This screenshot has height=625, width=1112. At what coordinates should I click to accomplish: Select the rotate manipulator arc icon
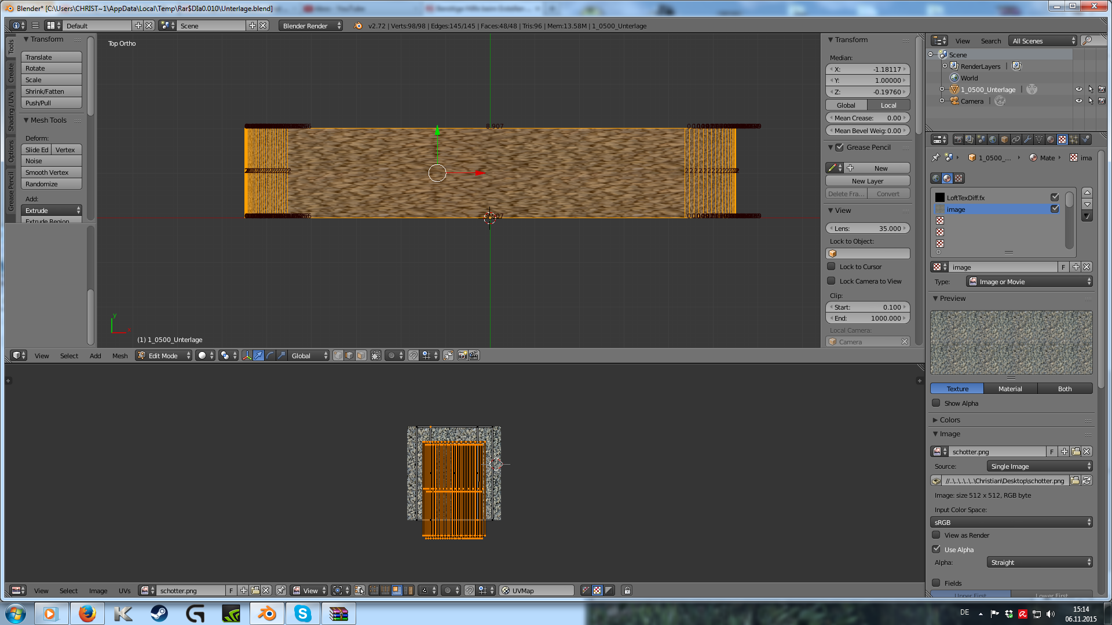tap(270, 355)
